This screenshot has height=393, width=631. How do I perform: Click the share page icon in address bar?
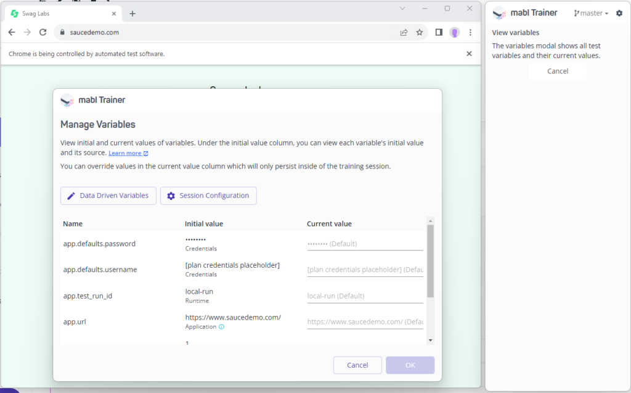404,32
